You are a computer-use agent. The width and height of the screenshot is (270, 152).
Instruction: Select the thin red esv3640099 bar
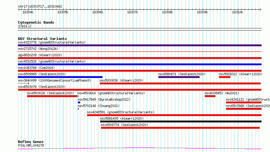(x=23, y=83)
